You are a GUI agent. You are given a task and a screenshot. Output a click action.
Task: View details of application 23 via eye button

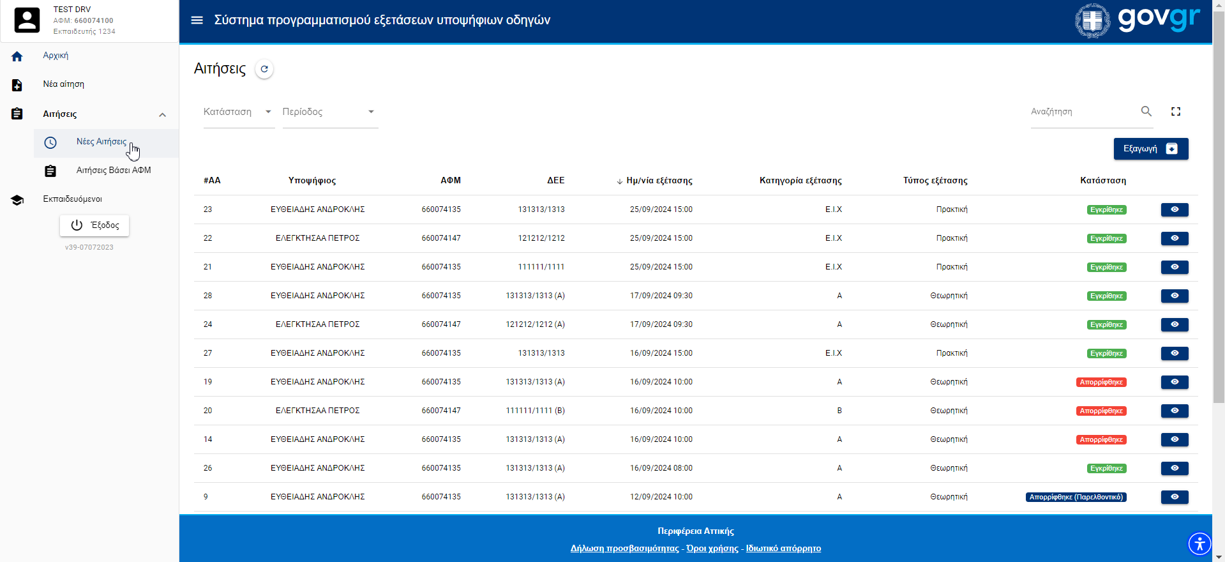(x=1174, y=209)
